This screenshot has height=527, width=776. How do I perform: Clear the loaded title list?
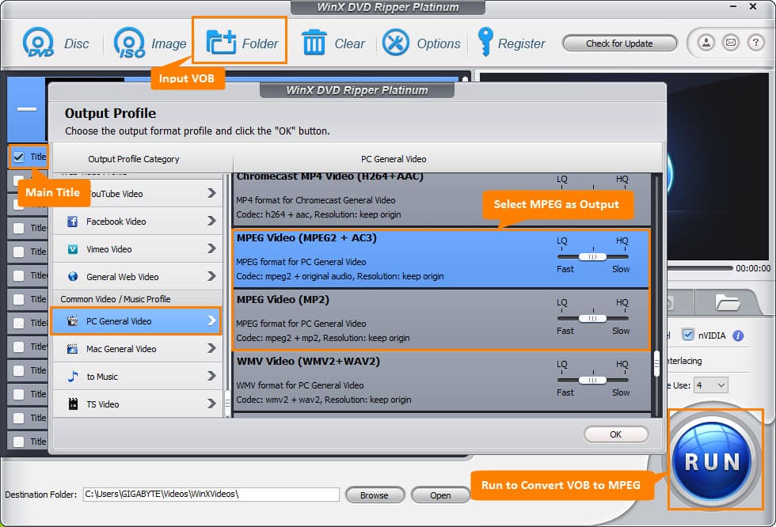(x=333, y=43)
